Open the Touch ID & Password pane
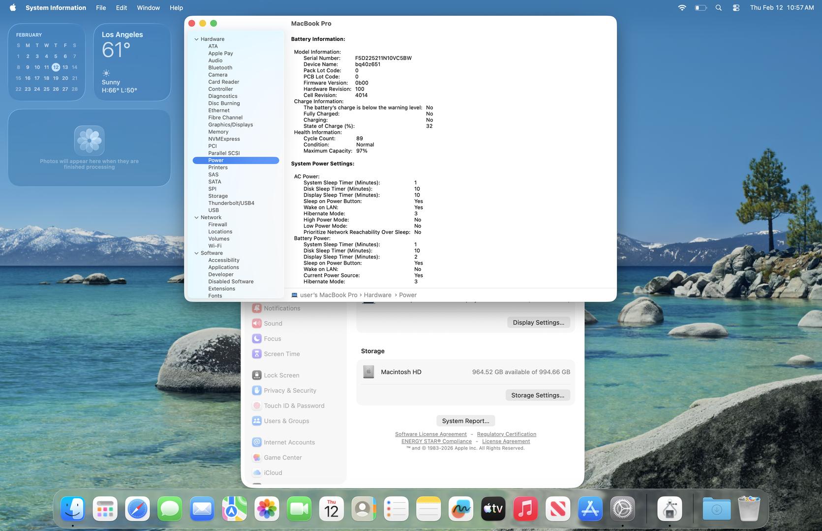 point(294,406)
